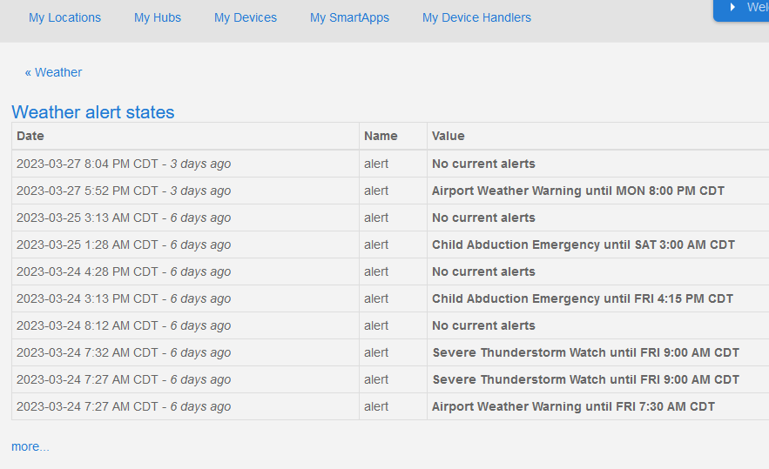Select the 2023-03-25 3:13 AM CDT date cell
Image resolution: width=769 pixels, height=469 pixels.
click(124, 218)
